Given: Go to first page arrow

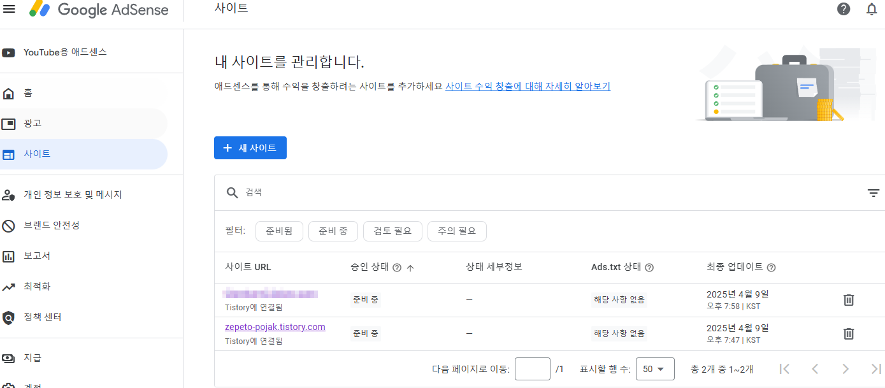Looking at the screenshot, I should [785, 369].
